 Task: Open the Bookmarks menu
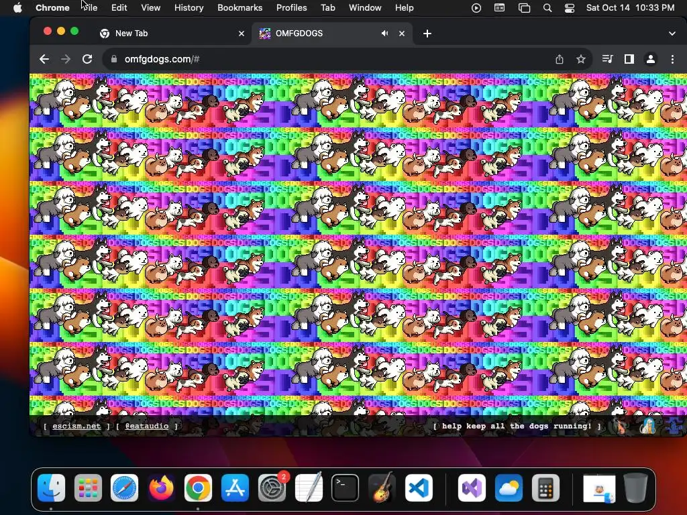point(240,7)
